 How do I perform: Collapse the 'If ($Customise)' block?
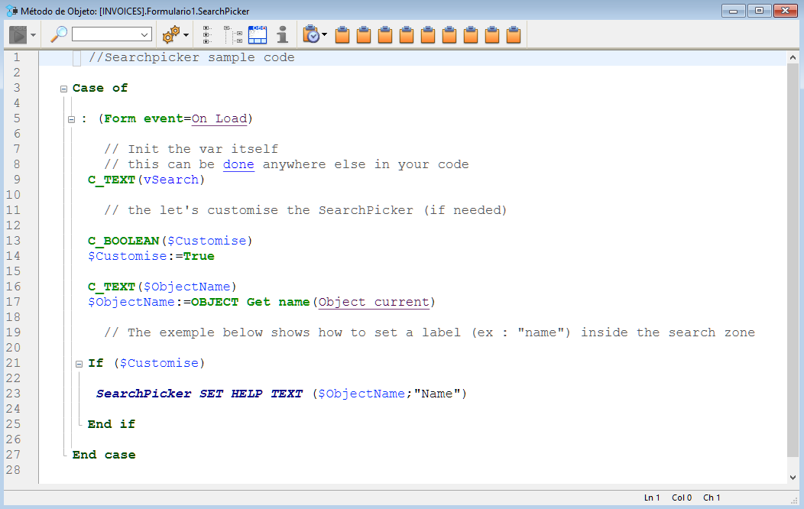79,364
